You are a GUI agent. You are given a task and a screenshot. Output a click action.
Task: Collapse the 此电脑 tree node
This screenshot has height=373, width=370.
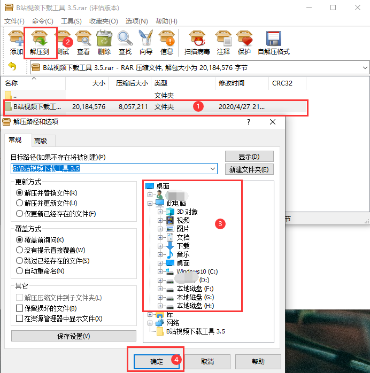(x=150, y=204)
